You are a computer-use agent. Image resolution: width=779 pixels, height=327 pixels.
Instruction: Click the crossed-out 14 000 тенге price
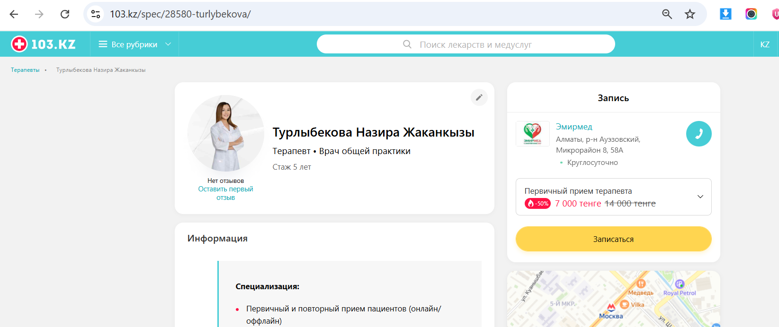click(630, 204)
